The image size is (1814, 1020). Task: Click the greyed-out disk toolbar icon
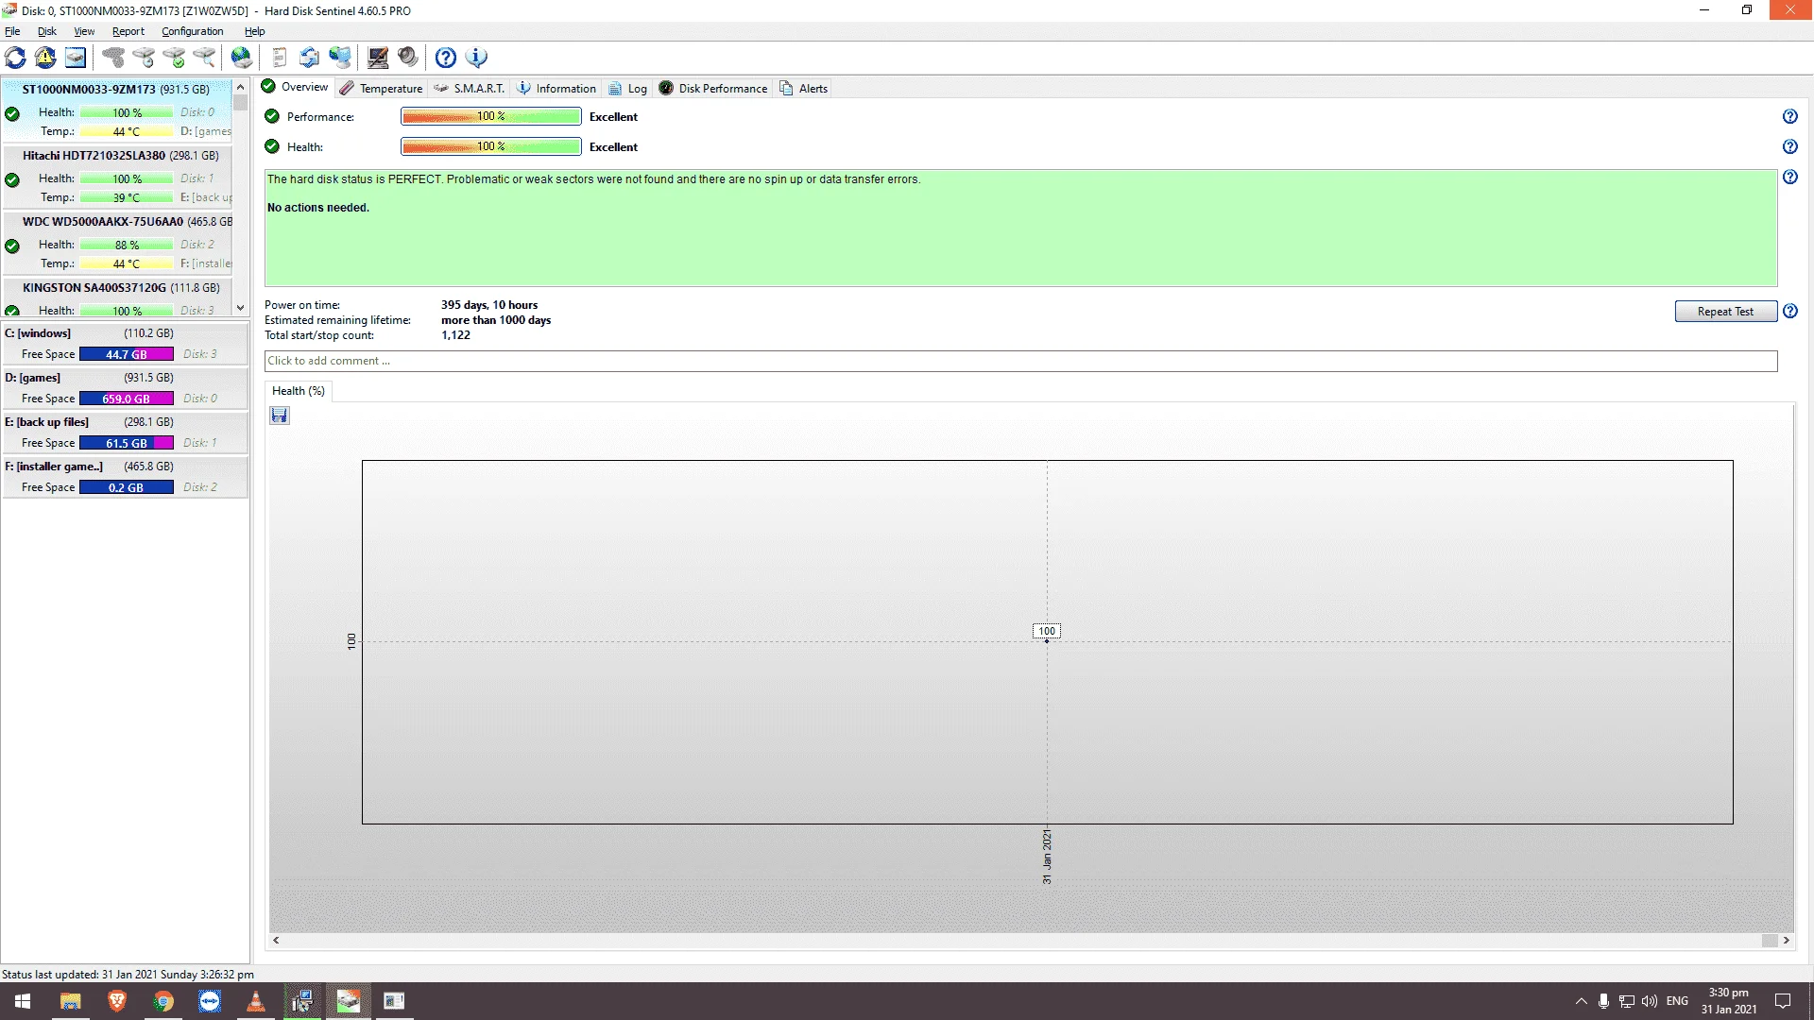(x=113, y=58)
